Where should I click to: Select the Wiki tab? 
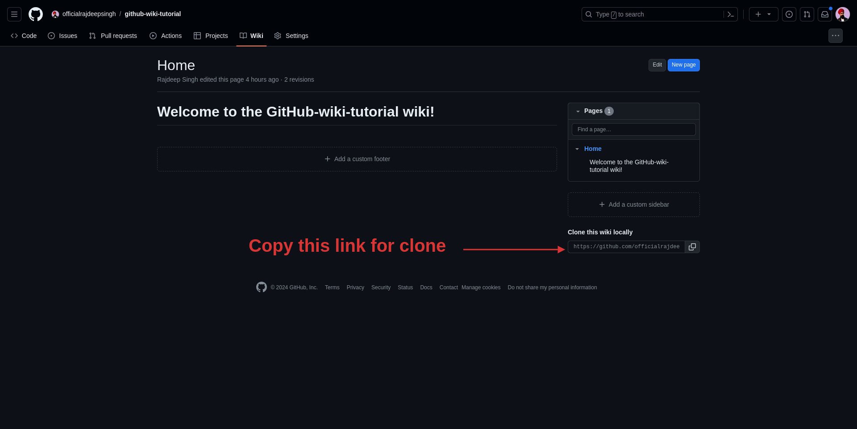pyautogui.click(x=251, y=36)
